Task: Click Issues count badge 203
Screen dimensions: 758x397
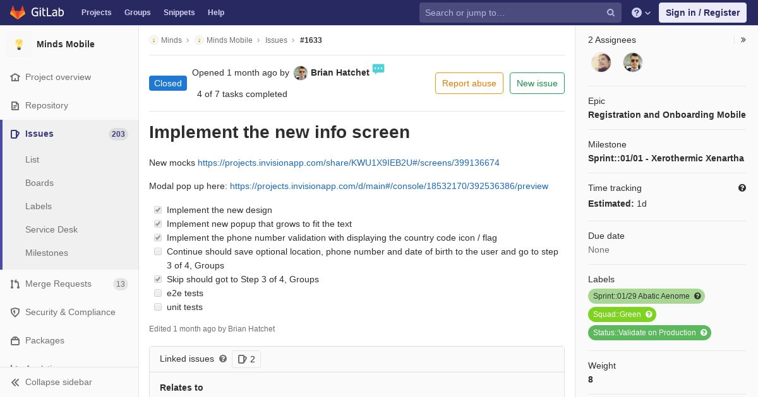Action: (x=118, y=134)
